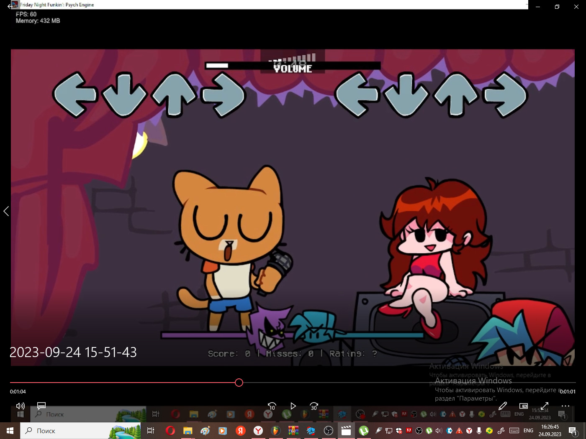
Task: Restore down the player window
Action: 557,7
